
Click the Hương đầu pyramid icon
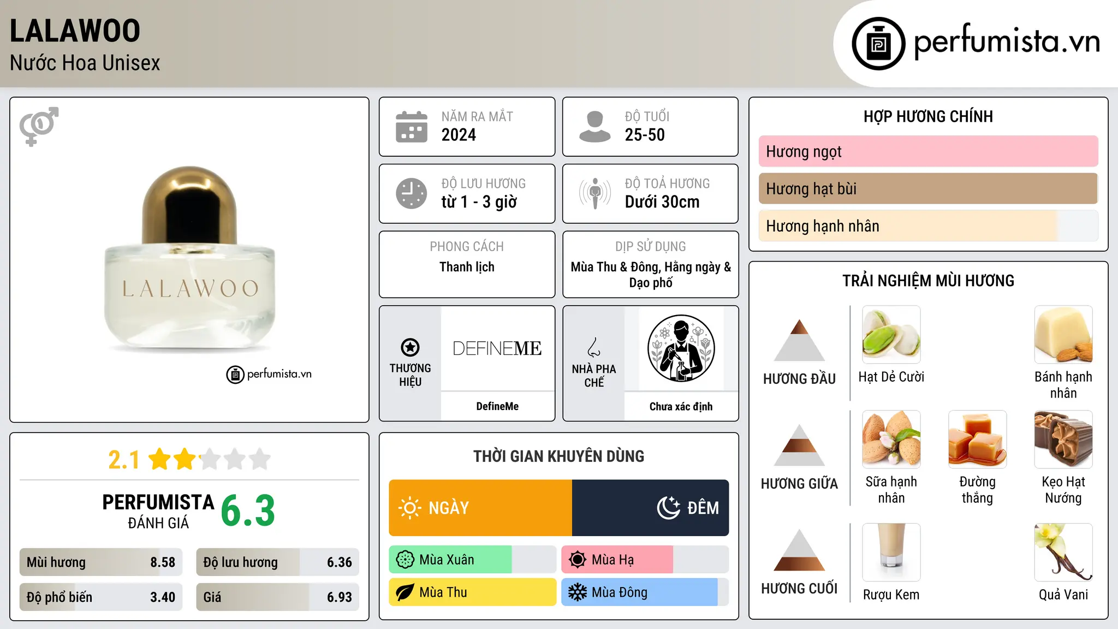(799, 340)
